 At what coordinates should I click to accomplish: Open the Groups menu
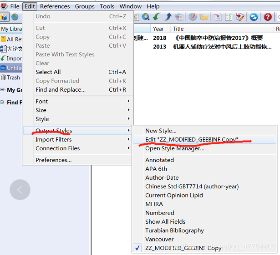coord(85,6)
